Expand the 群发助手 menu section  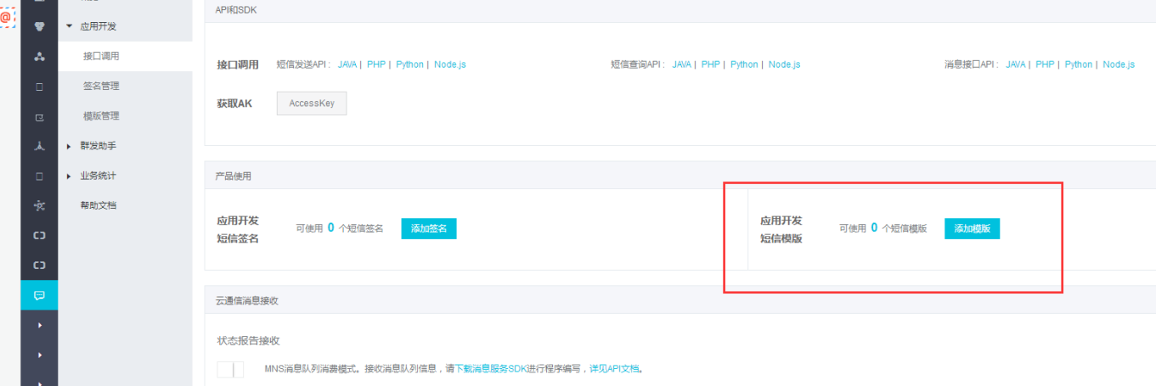click(70, 146)
